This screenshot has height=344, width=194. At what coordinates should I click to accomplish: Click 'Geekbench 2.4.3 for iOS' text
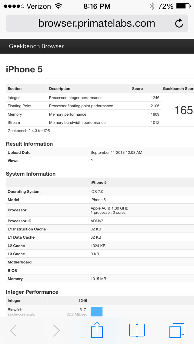tap(29, 131)
